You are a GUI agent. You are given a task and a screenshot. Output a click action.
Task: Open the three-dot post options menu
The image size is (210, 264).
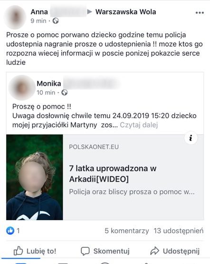tap(200, 12)
